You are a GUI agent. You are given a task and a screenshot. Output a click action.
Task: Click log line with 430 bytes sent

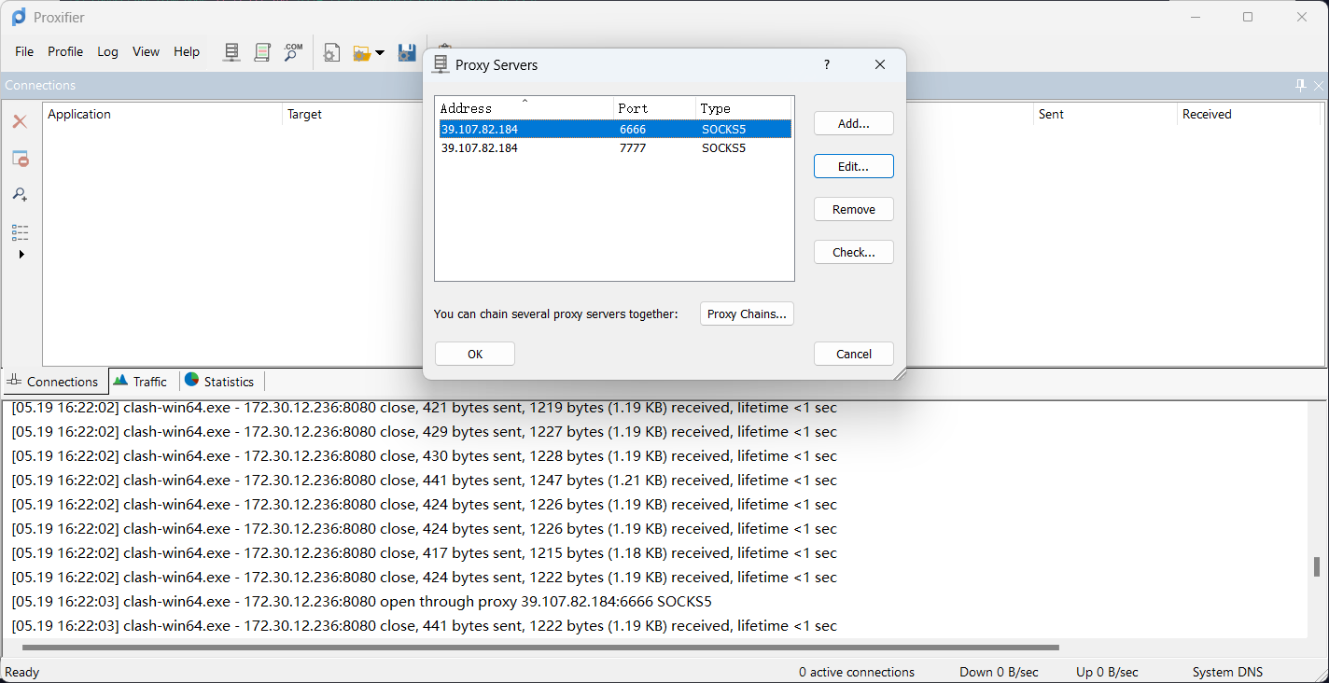pos(425,456)
